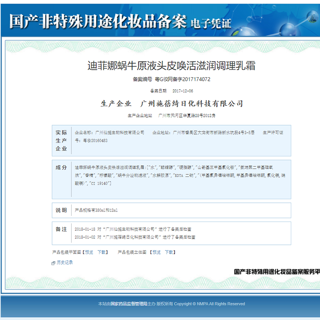Viewport: 320px width, 320px height.
Task: Download the 产品包装立体图 via 下载
Action: 169,252
